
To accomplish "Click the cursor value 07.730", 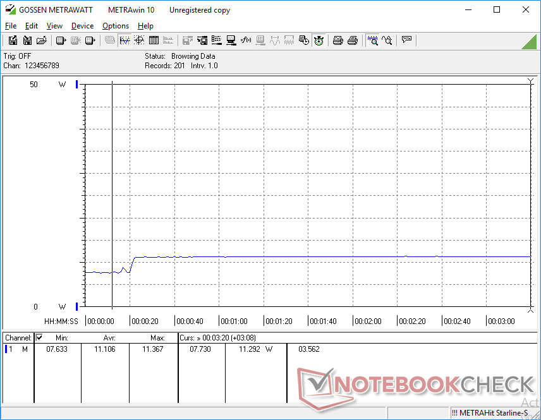I will pyautogui.click(x=200, y=349).
